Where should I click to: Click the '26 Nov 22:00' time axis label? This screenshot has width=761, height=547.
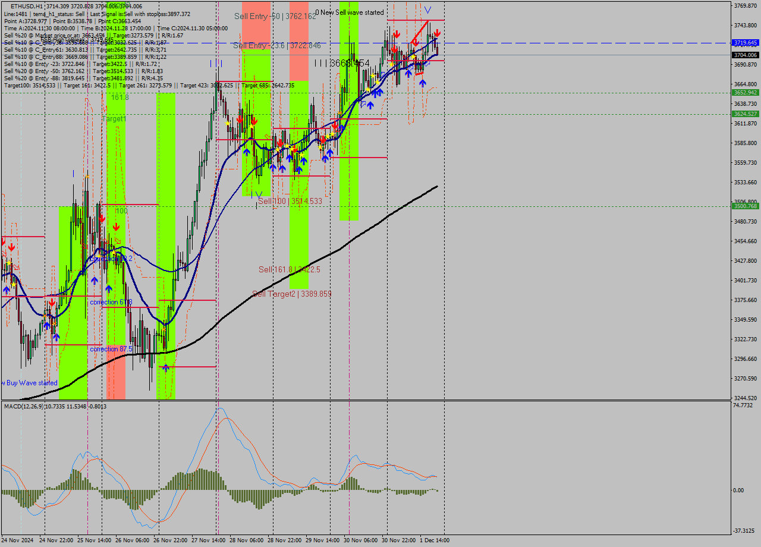(171, 540)
